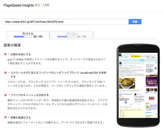Click the Google +1 button
Screen dimensions: 164x128
pyautogui.click(x=37, y=5)
